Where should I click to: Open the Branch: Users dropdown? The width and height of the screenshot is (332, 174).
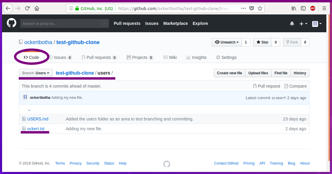[36, 73]
